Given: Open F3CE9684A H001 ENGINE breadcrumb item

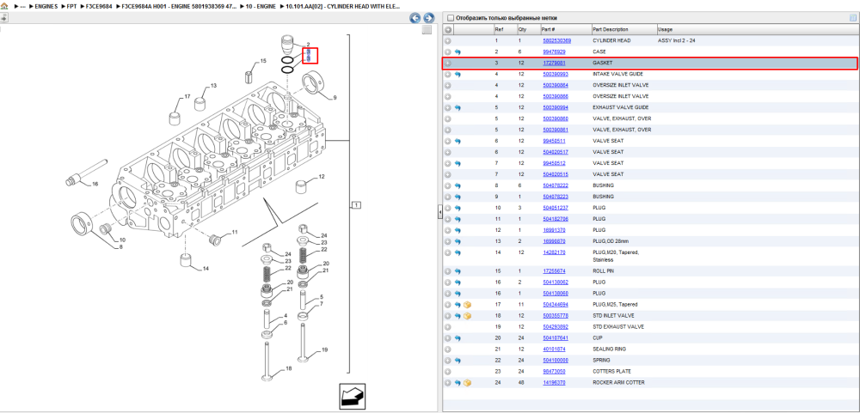Looking at the screenshot, I should [180, 6].
